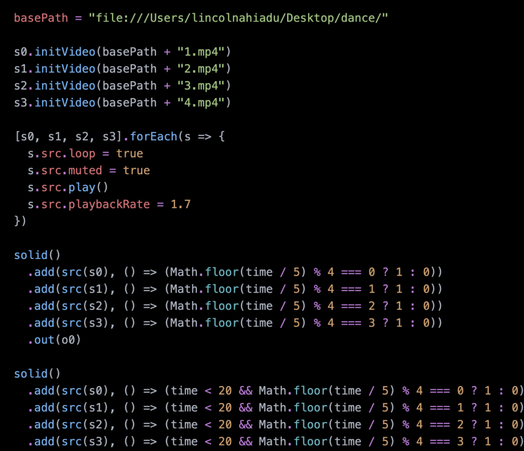Click the "4.mp4" string literal
This screenshot has width=524, height=451.
(204, 102)
